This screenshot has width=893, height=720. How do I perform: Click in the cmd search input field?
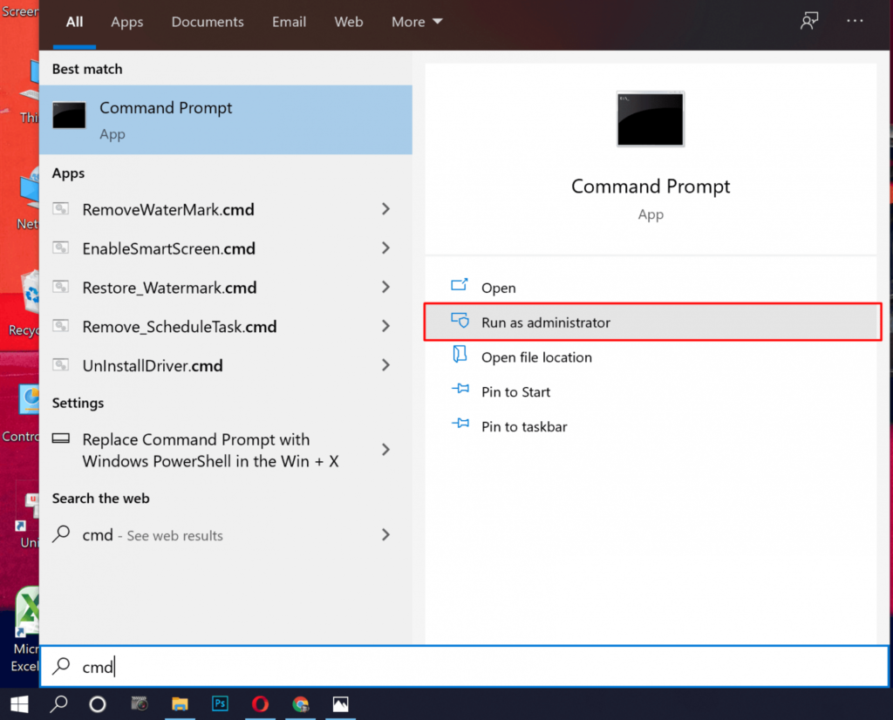(x=464, y=666)
